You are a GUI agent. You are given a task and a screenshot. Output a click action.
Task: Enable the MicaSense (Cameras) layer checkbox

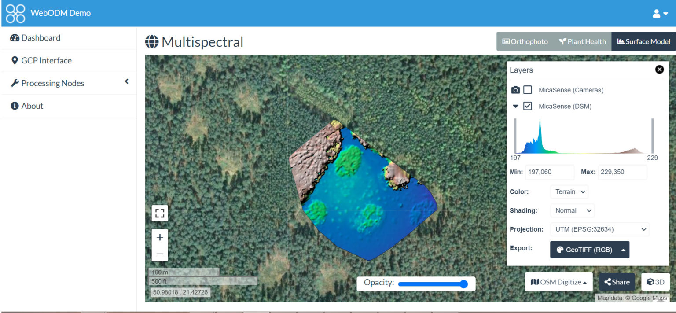(x=528, y=90)
